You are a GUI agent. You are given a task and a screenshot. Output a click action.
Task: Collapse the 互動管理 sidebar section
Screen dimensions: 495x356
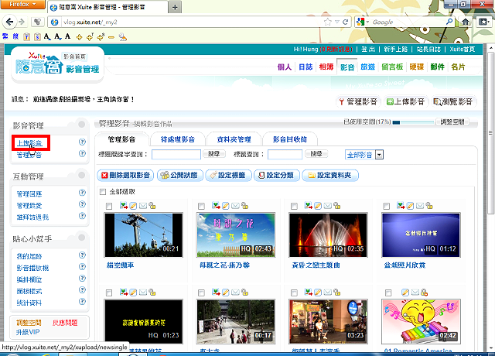click(x=82, y=175)
